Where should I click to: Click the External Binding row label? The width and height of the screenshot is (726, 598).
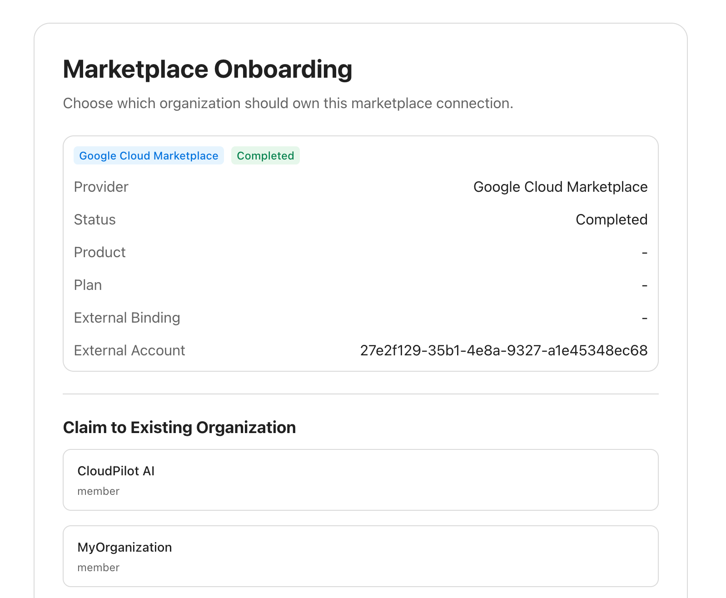pyautogui.click(x=127, y=318)
